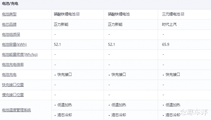Screen dimensions: 211x120
Task: Click the 慢充接口位置 row label
Action: coord(13,95)
